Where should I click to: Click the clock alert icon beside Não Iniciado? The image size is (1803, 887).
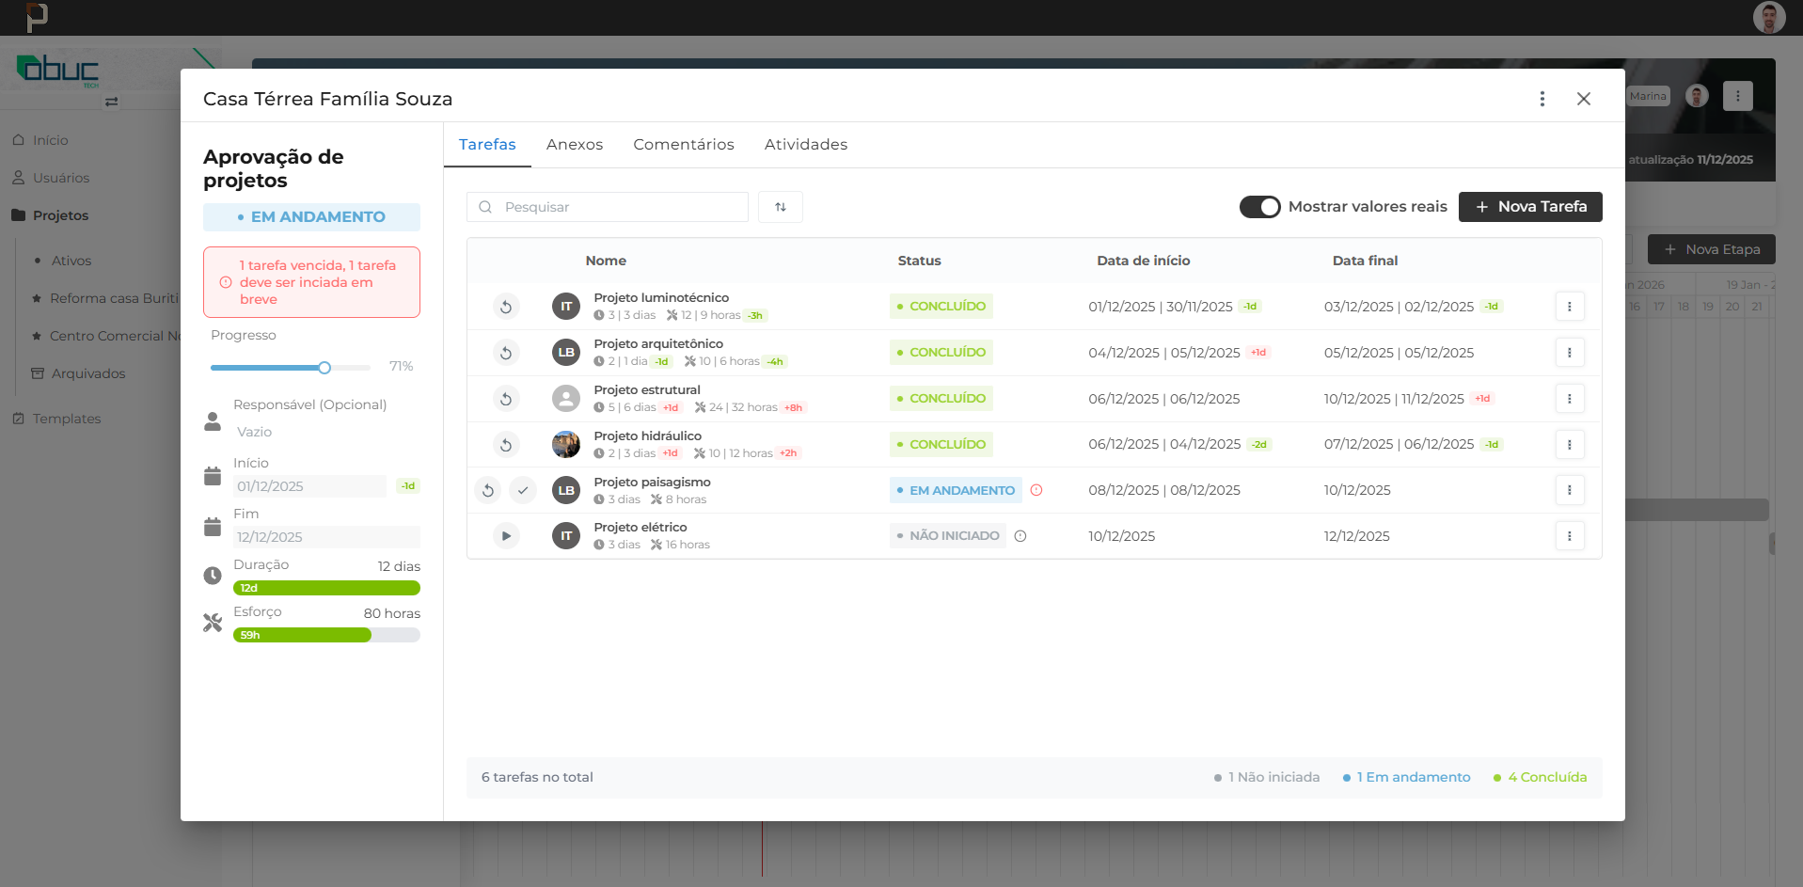(1020, 536)
